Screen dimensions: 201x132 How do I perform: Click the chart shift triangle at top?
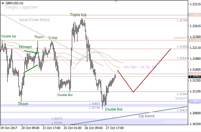point(116,1)
